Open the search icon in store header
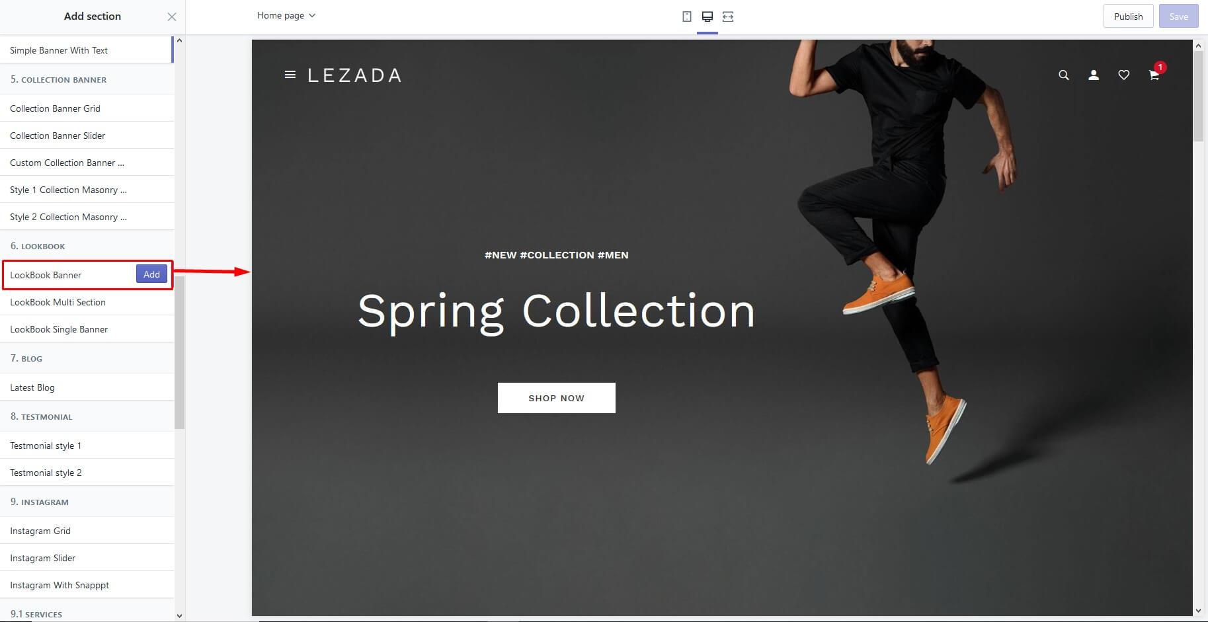Viewport: 1208px width, 622px height. (x=1064, y=75)
